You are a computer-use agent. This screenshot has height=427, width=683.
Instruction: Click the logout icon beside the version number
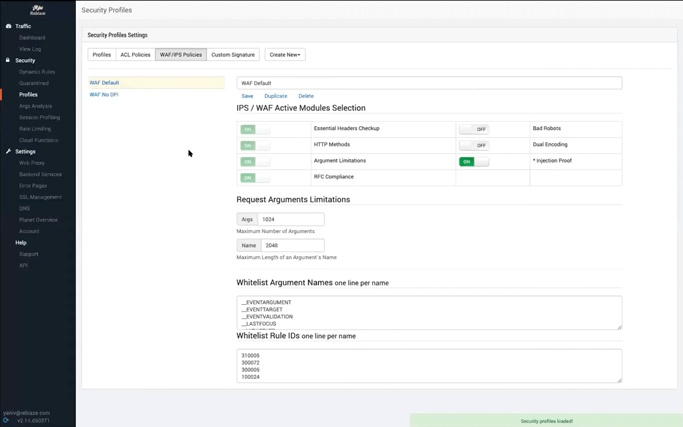point(6,421)
